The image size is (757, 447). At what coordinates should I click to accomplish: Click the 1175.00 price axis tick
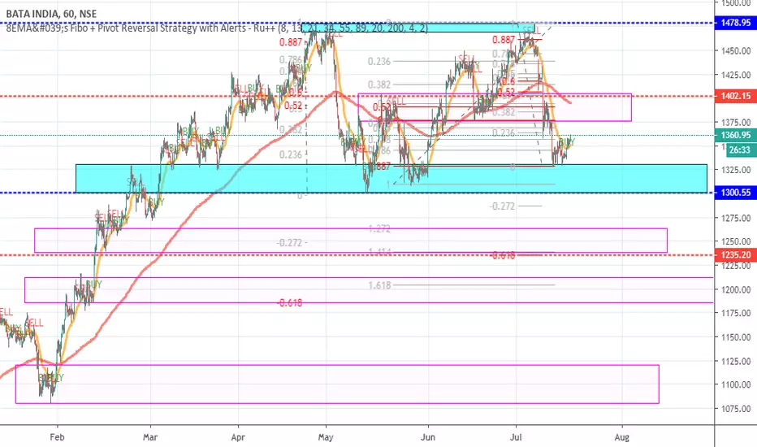736,313
